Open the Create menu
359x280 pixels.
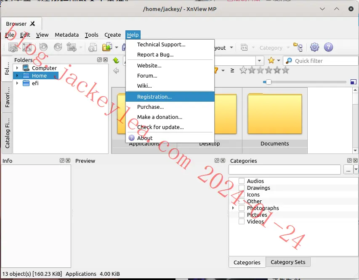(x=113, y=35)
